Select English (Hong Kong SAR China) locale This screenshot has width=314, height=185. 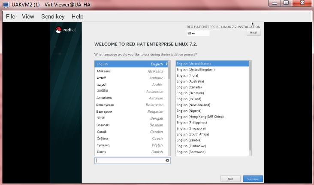(x=212, y=117)
